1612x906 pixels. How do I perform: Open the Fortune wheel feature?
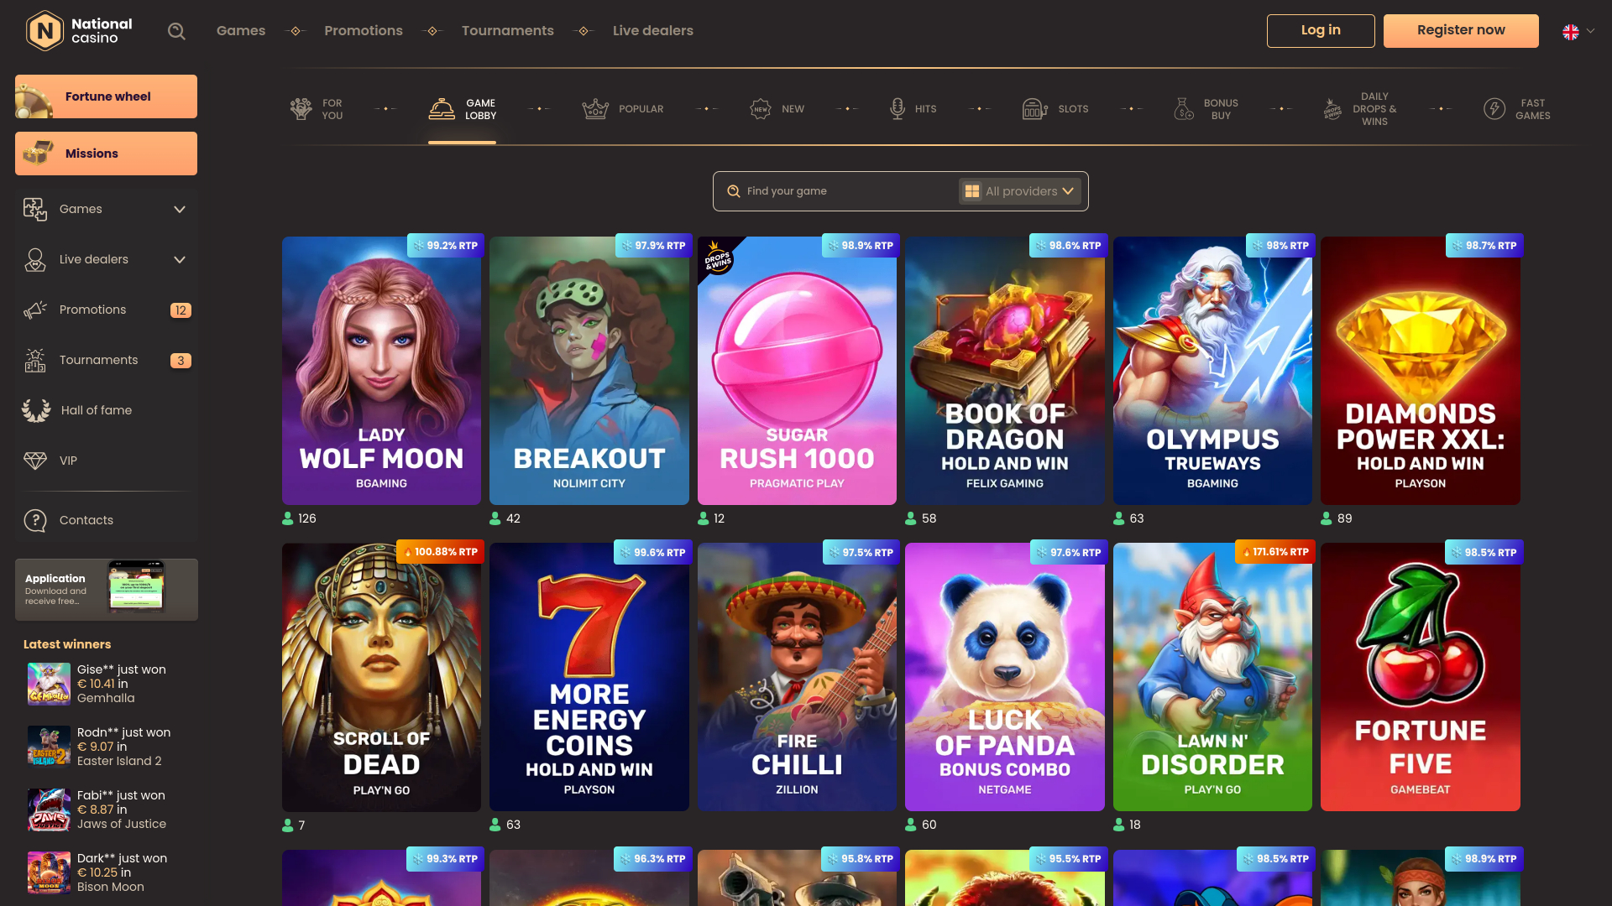tap(106, 96)
